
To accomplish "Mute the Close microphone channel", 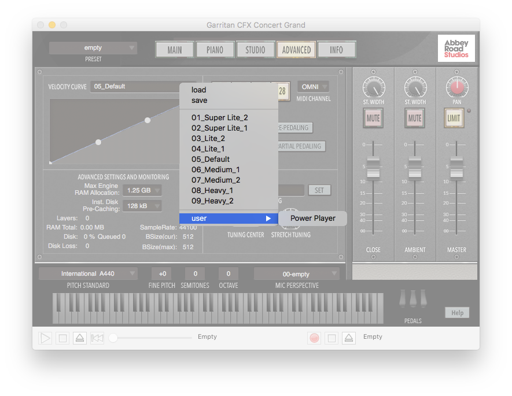I will coord(373,118).
